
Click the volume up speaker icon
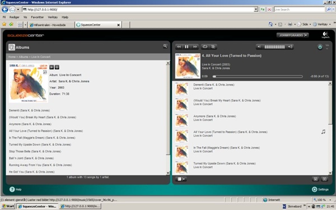click(290, 46)
